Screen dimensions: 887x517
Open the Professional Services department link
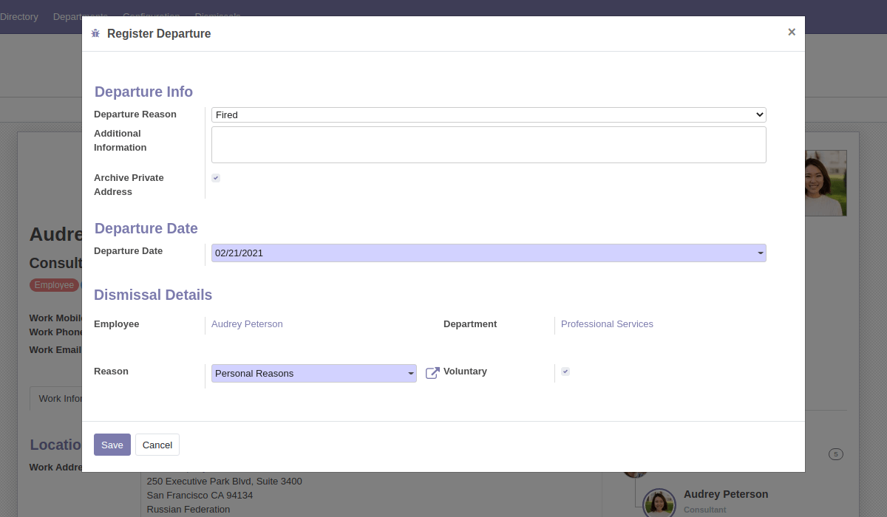[607, 324]
